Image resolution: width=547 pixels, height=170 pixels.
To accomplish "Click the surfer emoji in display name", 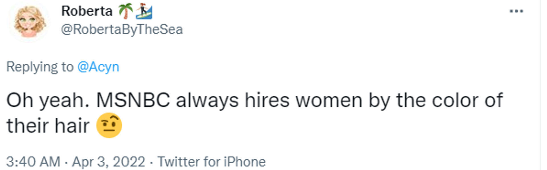I will pyautogui.click(x=144, y=11).
